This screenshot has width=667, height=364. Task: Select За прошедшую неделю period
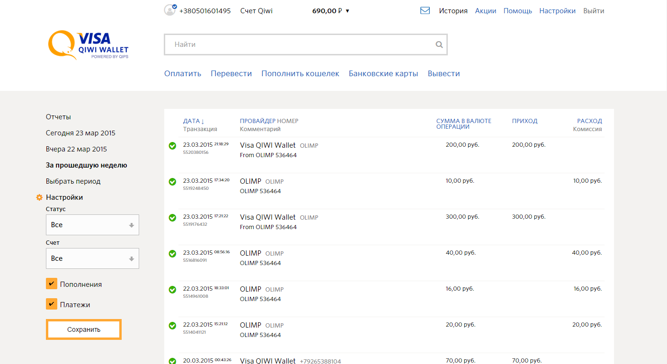[86, 165]
